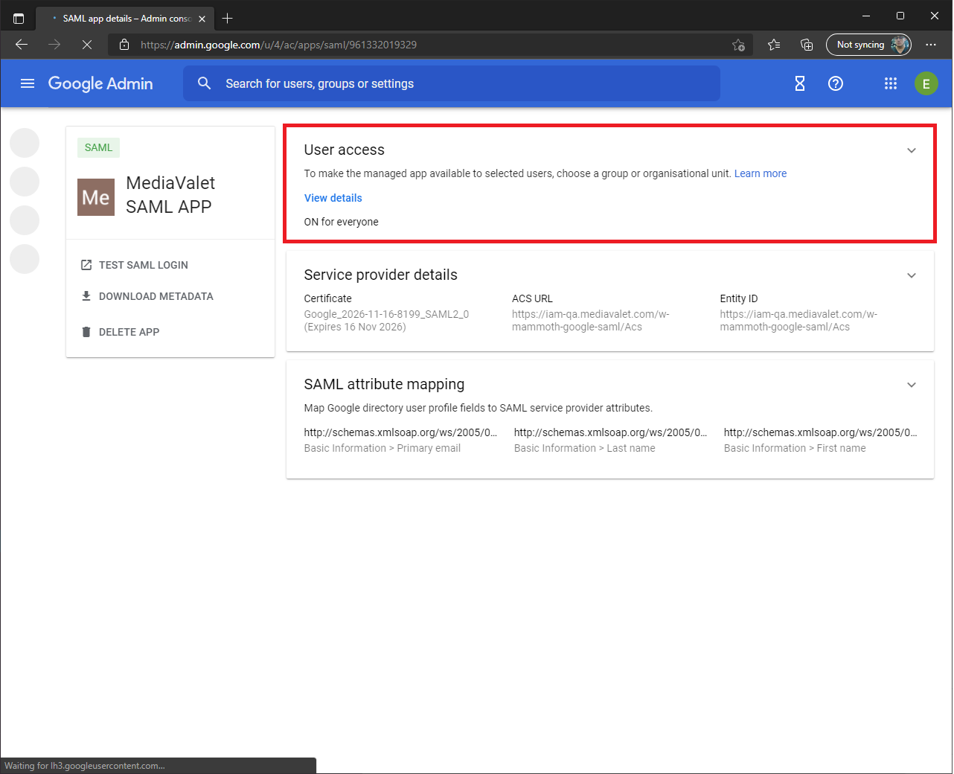
Task: Click the search magnifier icon
Action: [205, 83]
